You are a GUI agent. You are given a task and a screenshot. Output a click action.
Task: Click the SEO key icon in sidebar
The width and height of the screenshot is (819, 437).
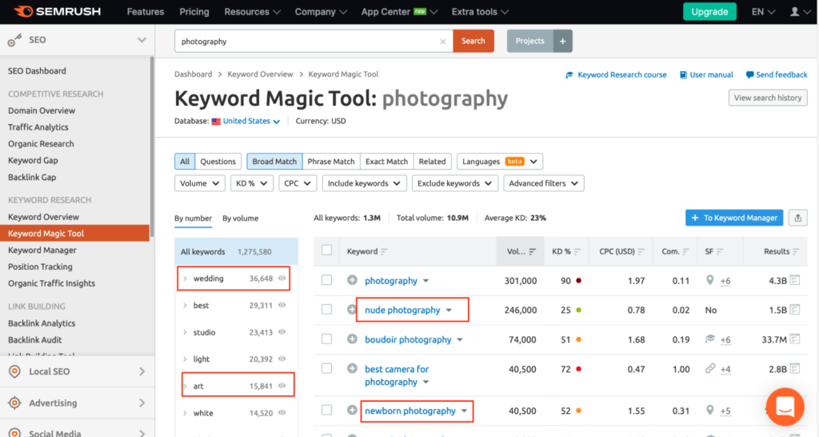(14, 40)
